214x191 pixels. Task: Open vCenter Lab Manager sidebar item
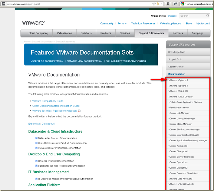tap(188, 113)
